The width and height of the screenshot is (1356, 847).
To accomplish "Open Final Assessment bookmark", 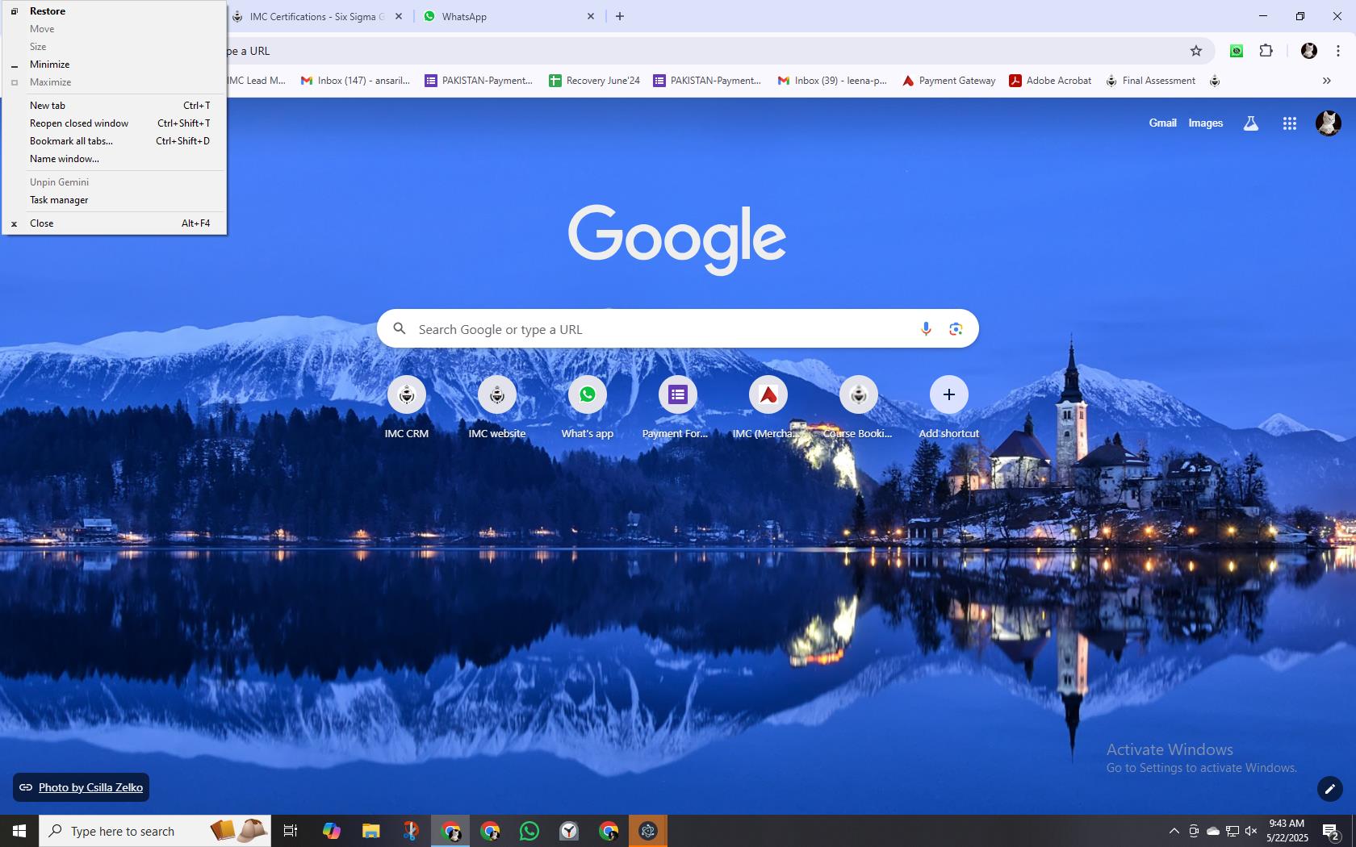I will (1150, 81).
